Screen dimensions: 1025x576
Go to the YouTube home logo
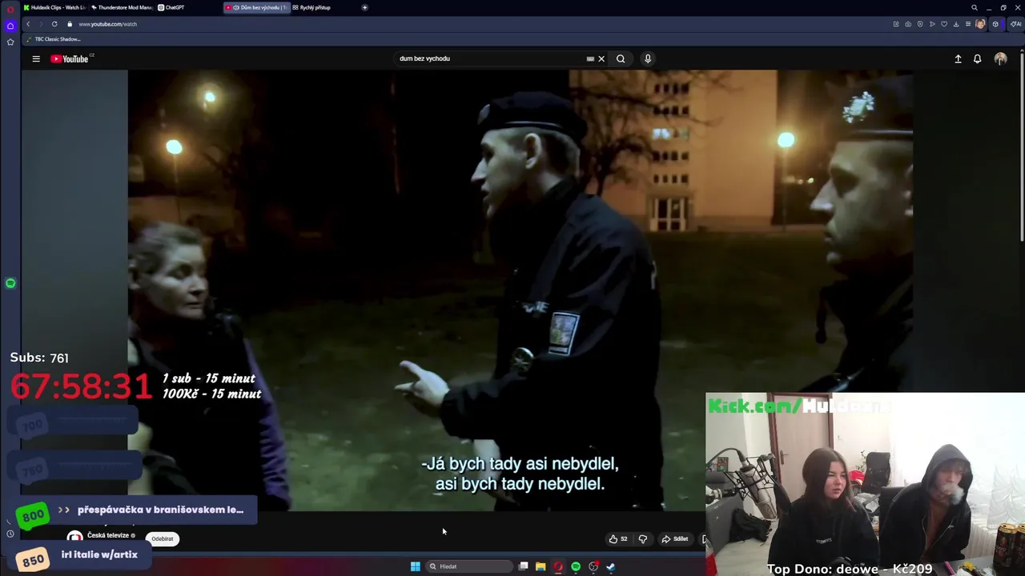[71, 58]
